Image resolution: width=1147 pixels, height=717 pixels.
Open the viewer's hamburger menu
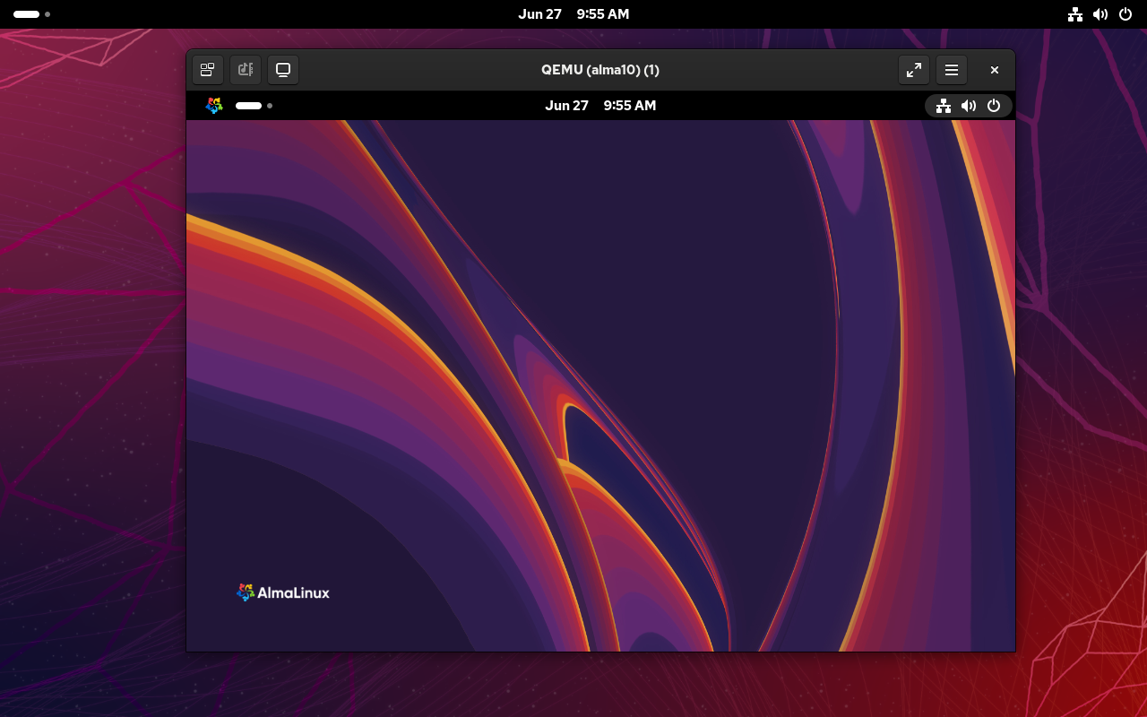[951, 70]
